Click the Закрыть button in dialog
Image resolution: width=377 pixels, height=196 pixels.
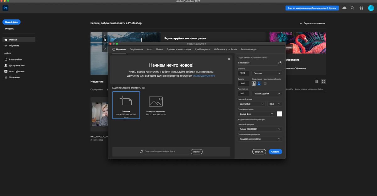[259, 152]
